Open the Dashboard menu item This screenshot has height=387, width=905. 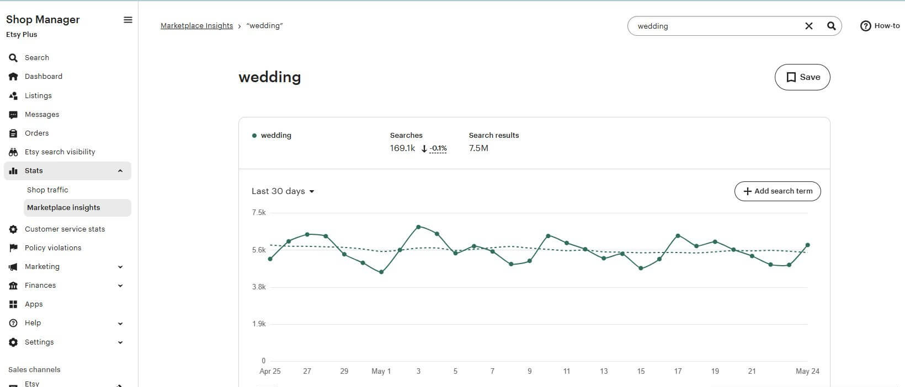(x=44, y=77)
